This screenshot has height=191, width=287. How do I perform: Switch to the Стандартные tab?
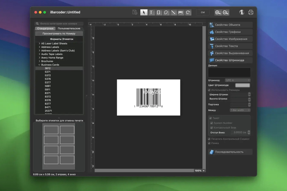click(45, 29)
